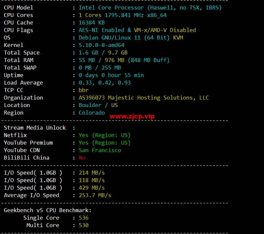Click the I/O speed value '429 MB/s'
This screenshot has height=234, width=264.
[92, 188]
